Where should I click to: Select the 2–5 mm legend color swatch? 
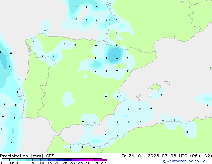(29, 160)
